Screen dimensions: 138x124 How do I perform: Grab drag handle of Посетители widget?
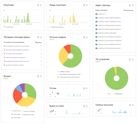(x=41, y=5)
